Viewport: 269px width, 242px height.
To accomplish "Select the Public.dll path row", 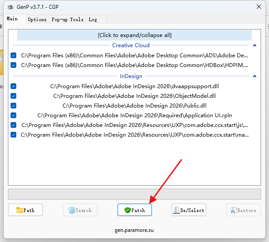I will [x=134, y=105].
